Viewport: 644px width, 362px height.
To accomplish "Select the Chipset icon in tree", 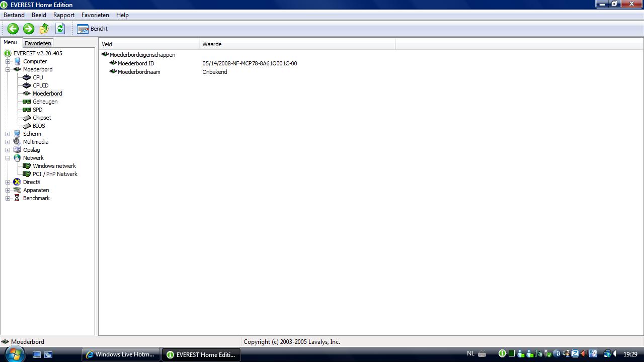I will click(x=27, y=118).
